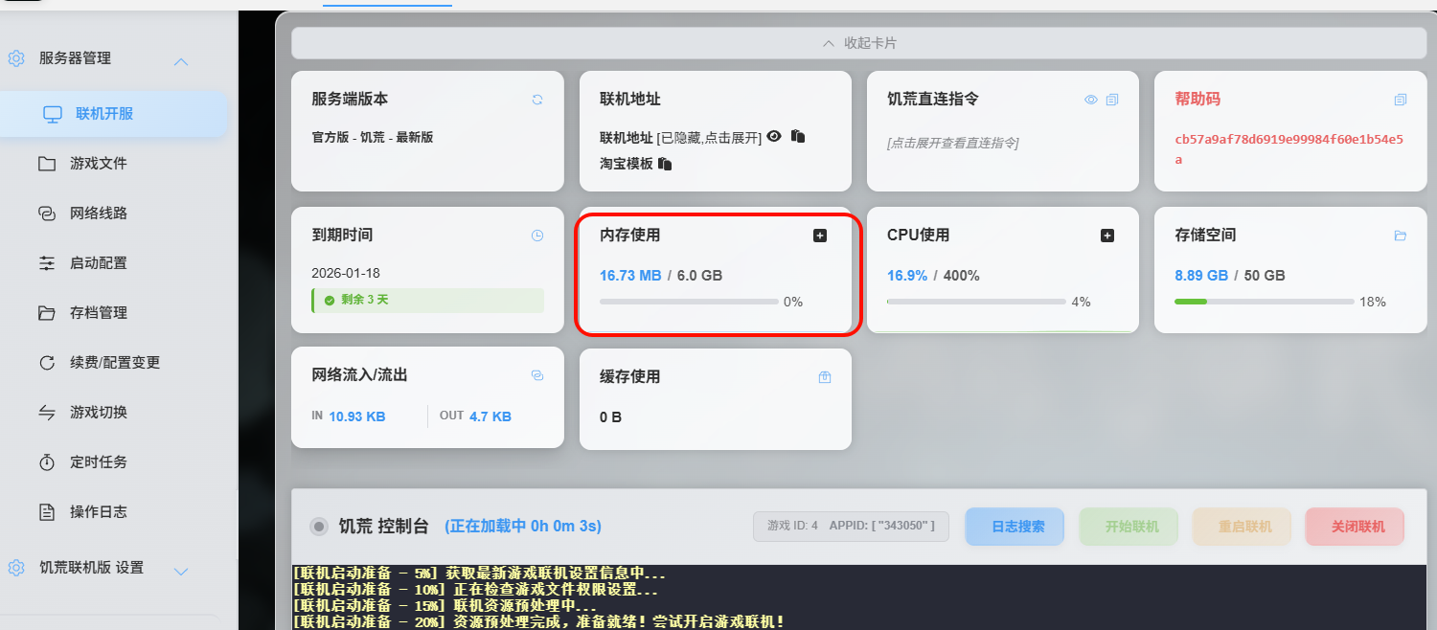Viewport: 1437px width, 630px height.
Task: Copy the 帮助码 using its copy icon
Action: tap(1401, 100)
